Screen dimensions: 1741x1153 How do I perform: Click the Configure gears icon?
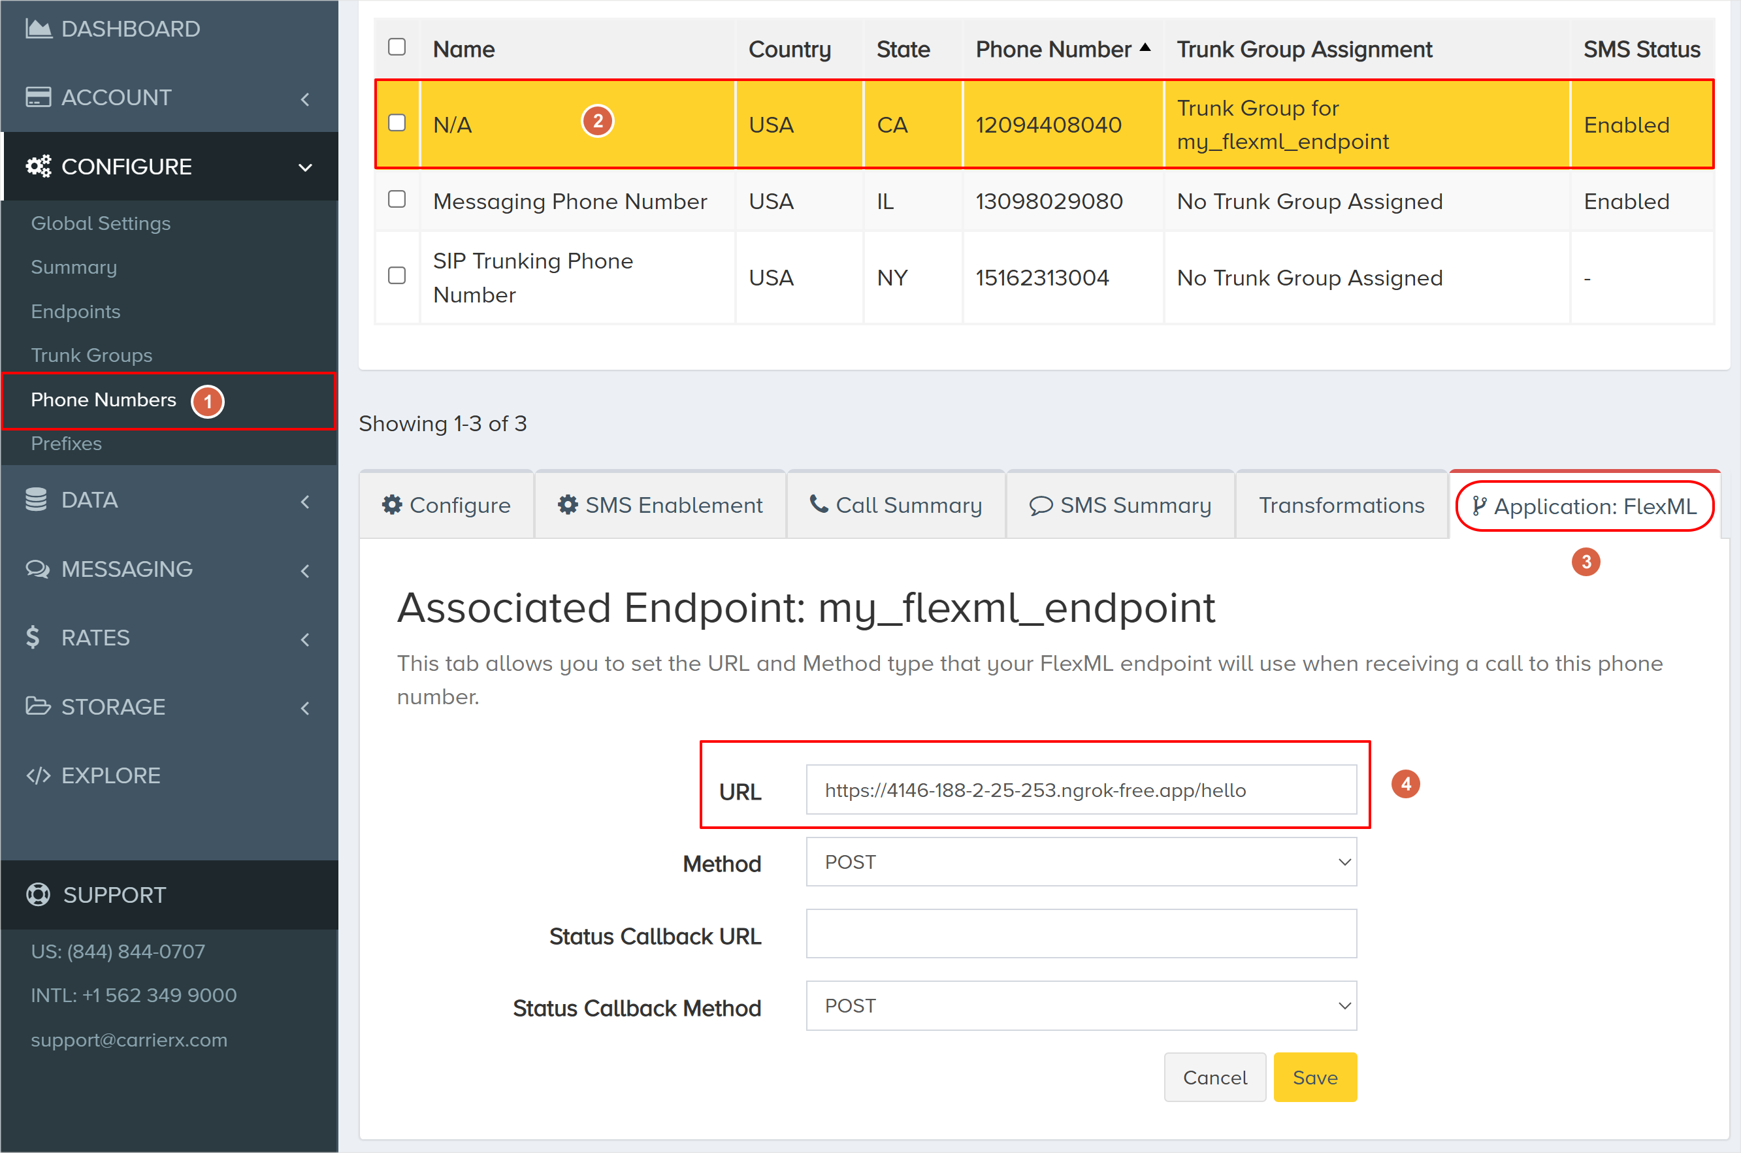[39, 166]
